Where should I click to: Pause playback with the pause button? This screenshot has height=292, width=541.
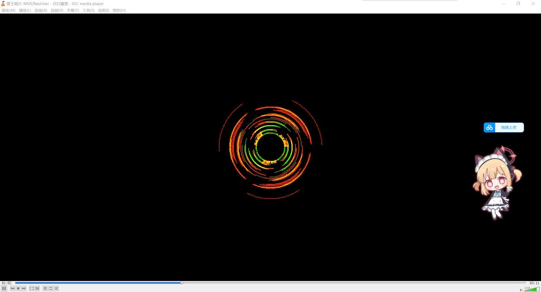point(4,288)
